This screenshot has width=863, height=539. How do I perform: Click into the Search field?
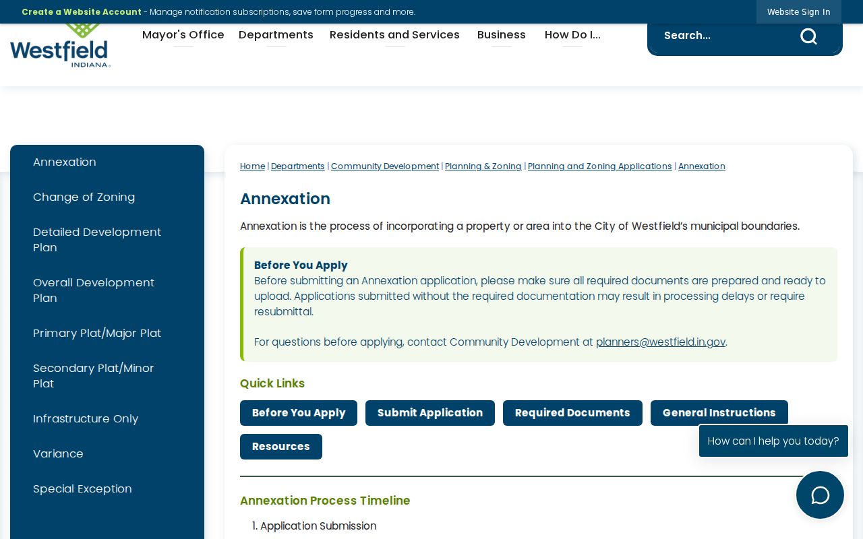click(725, 36)
